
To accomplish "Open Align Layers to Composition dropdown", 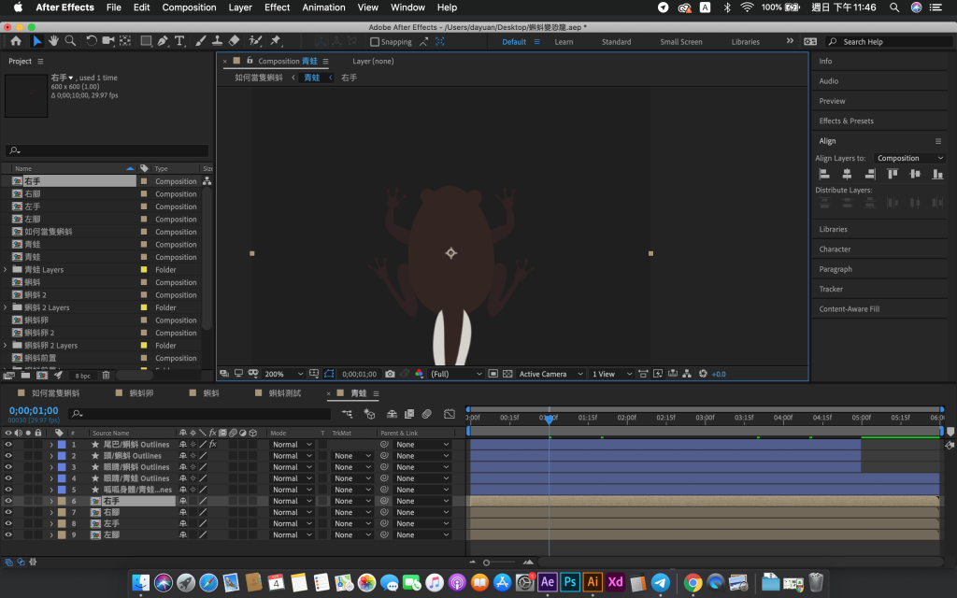I will click(x=909, y=158).
